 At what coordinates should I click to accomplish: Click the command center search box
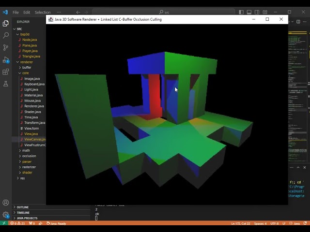164,12
